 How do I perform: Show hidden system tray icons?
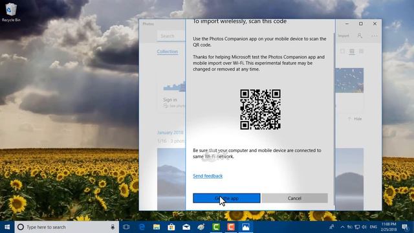click(342, 227)
